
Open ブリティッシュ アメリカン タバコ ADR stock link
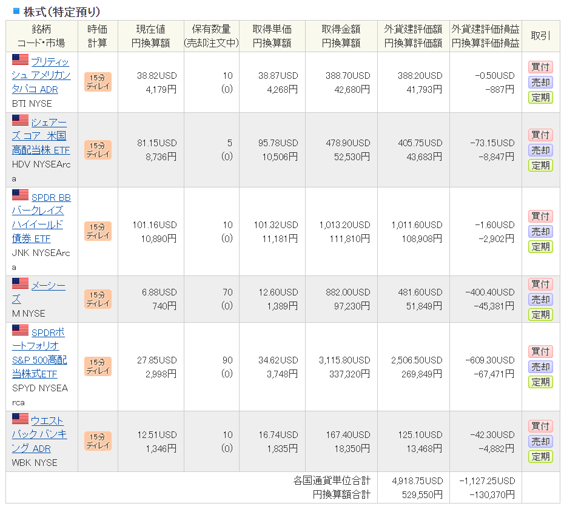coord(41,76)
